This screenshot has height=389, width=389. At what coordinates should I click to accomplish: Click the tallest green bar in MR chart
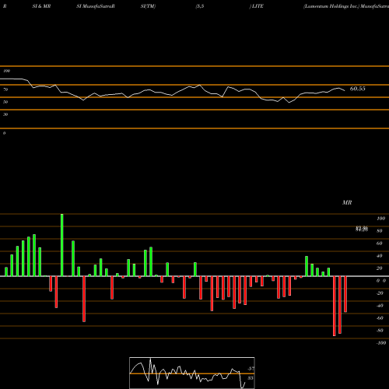click(62, 245)
